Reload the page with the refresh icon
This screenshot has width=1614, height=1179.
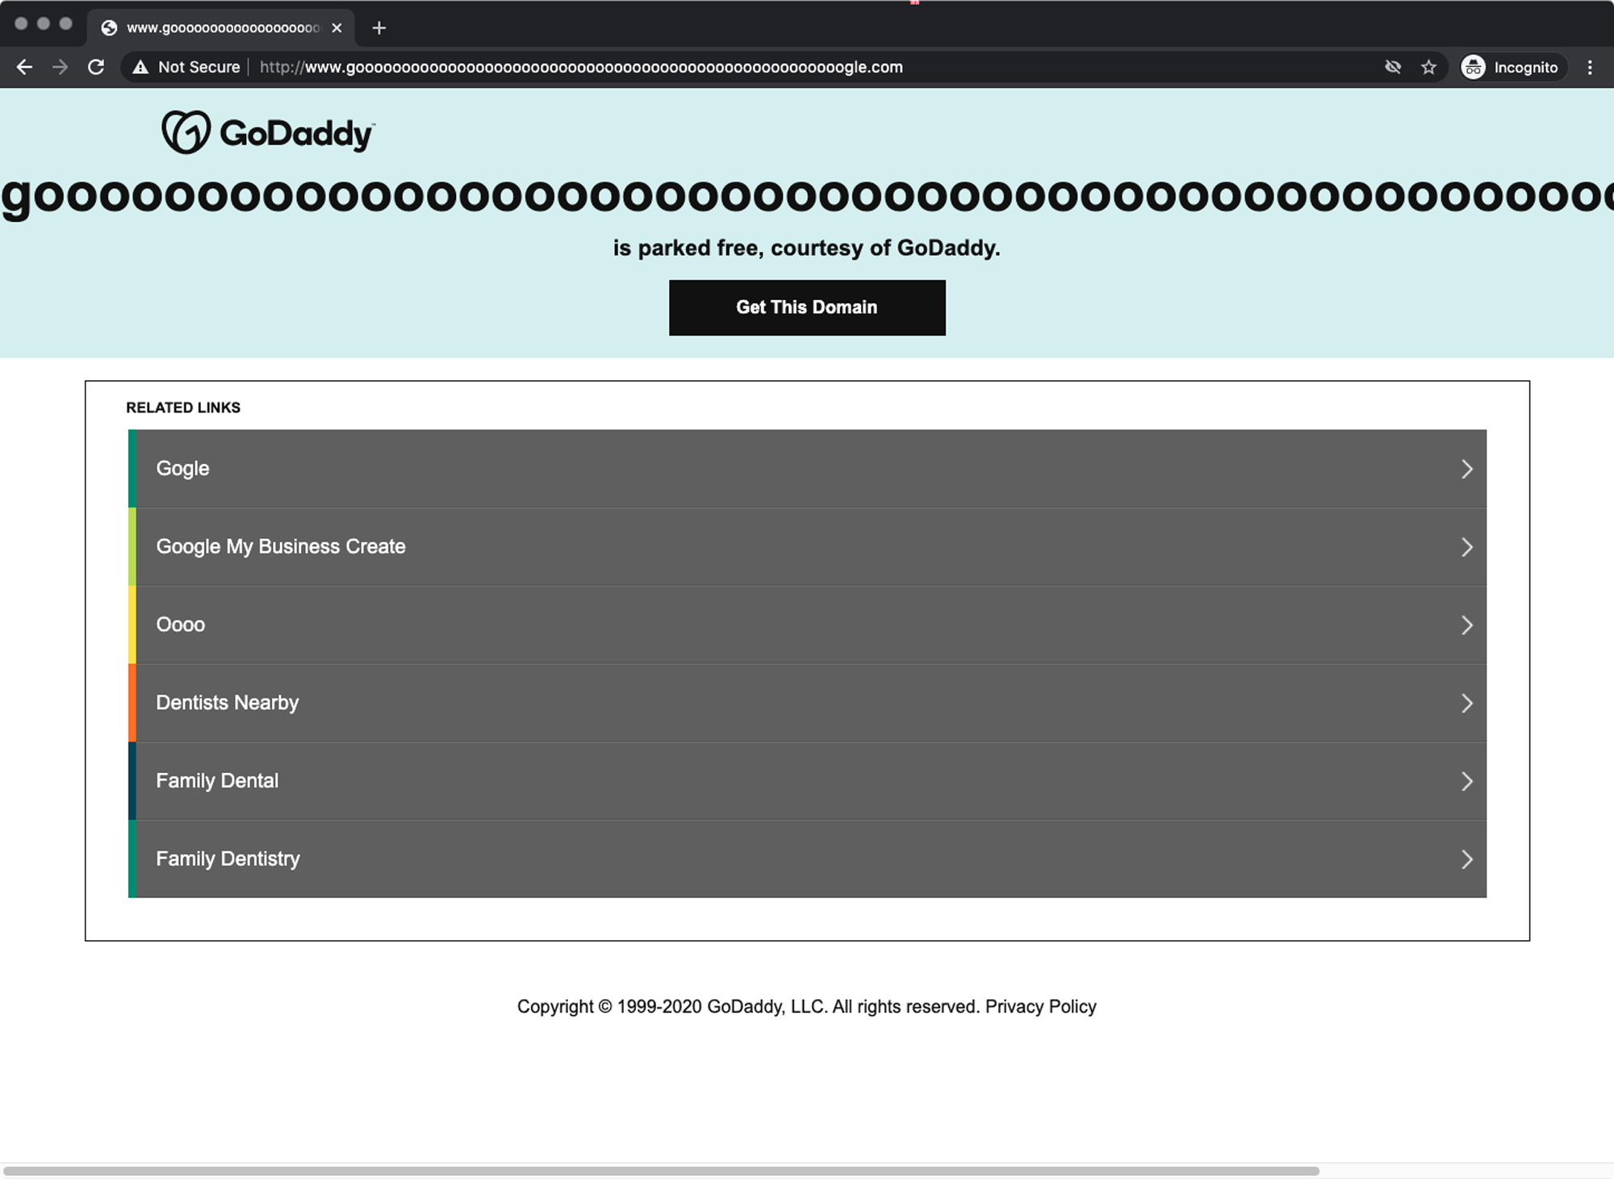(x=96, y=67)
